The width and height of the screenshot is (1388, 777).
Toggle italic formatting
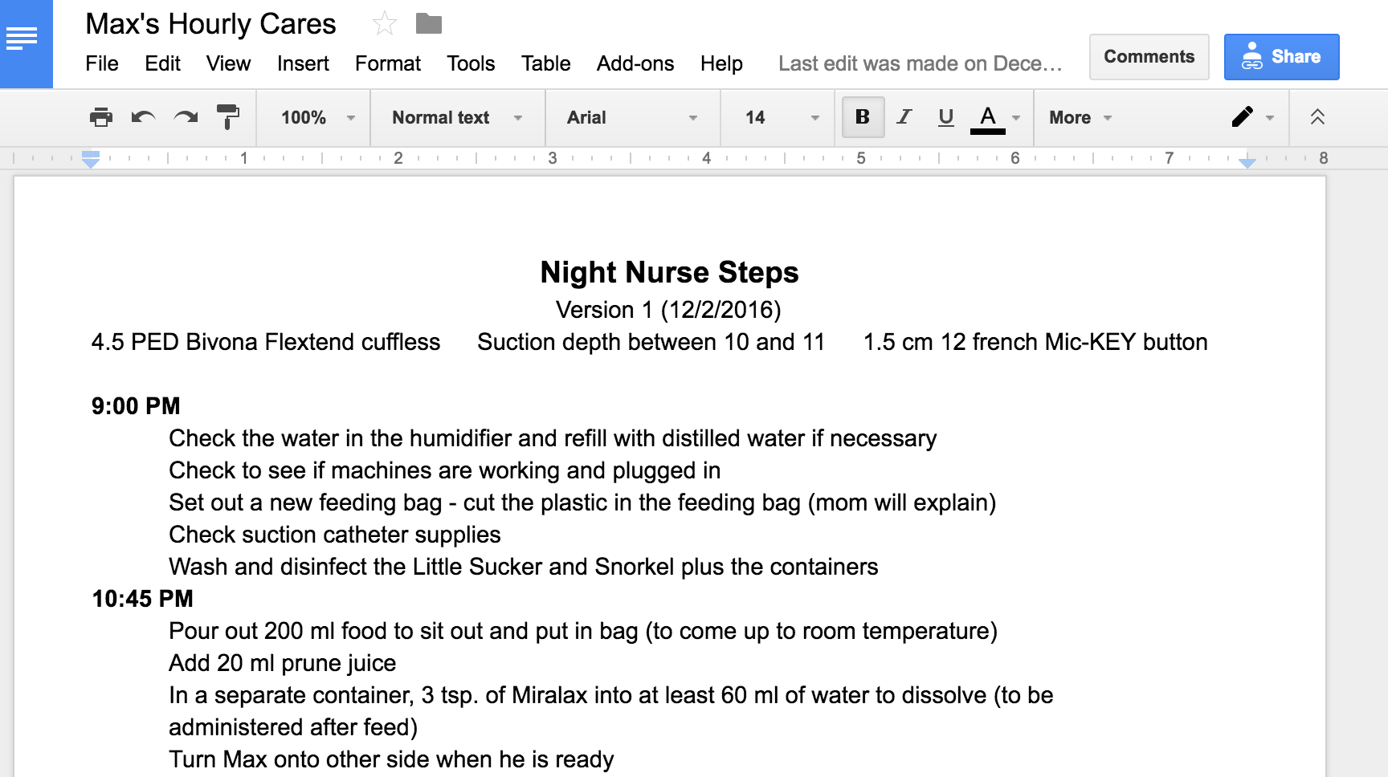904,117
